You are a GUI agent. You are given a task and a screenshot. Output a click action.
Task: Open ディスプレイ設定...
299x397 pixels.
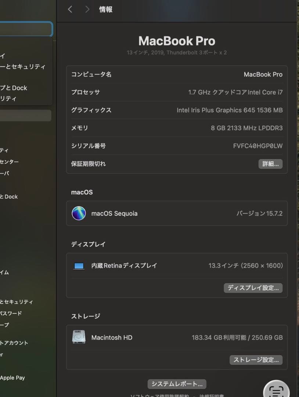coord(253,288)
